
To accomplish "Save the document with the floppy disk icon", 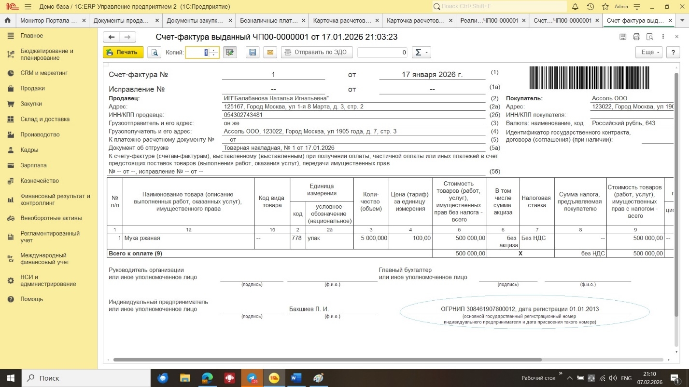I will [252, 53].
